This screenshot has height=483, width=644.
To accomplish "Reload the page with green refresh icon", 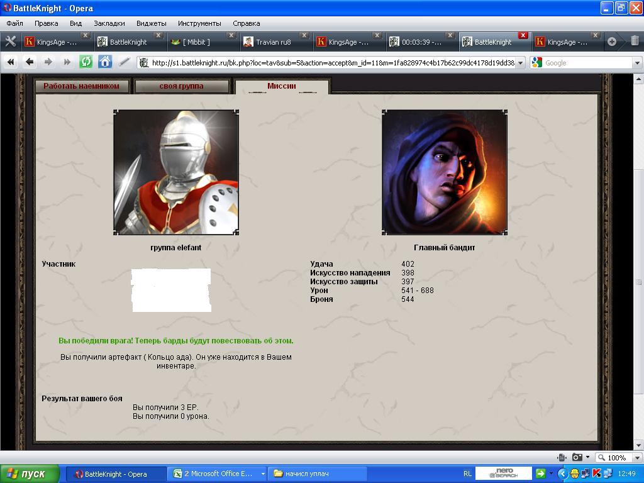I will click(86, 62).
